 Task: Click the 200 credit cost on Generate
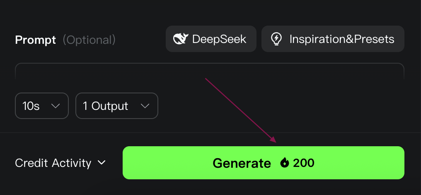pos(304,163)
